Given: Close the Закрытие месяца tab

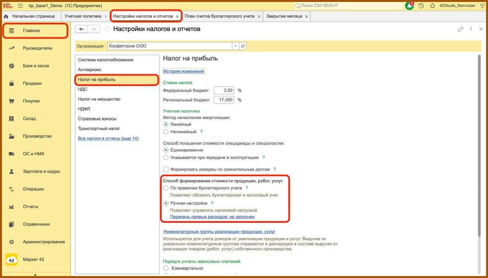Looking at the screenshot, I should (x=306, y=16).
